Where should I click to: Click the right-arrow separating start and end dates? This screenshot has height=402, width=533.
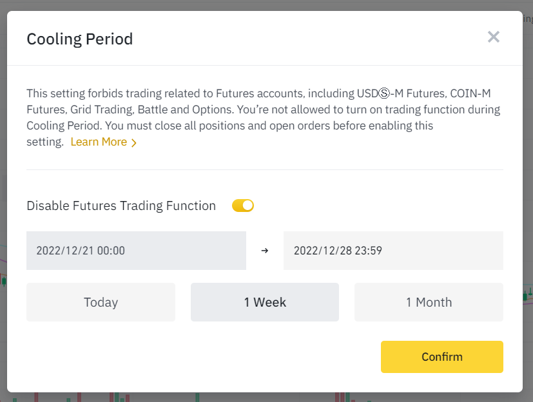265,251
